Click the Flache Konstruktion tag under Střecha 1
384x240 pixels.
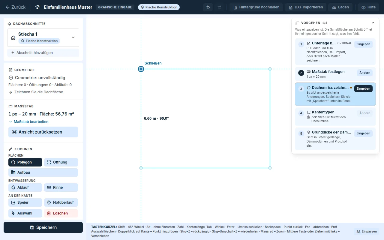click(39, 41)
